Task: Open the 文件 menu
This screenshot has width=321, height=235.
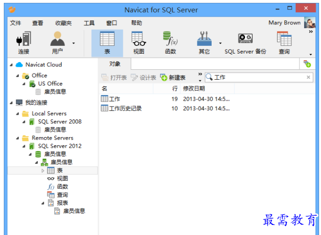Action: tap(16, 23)
